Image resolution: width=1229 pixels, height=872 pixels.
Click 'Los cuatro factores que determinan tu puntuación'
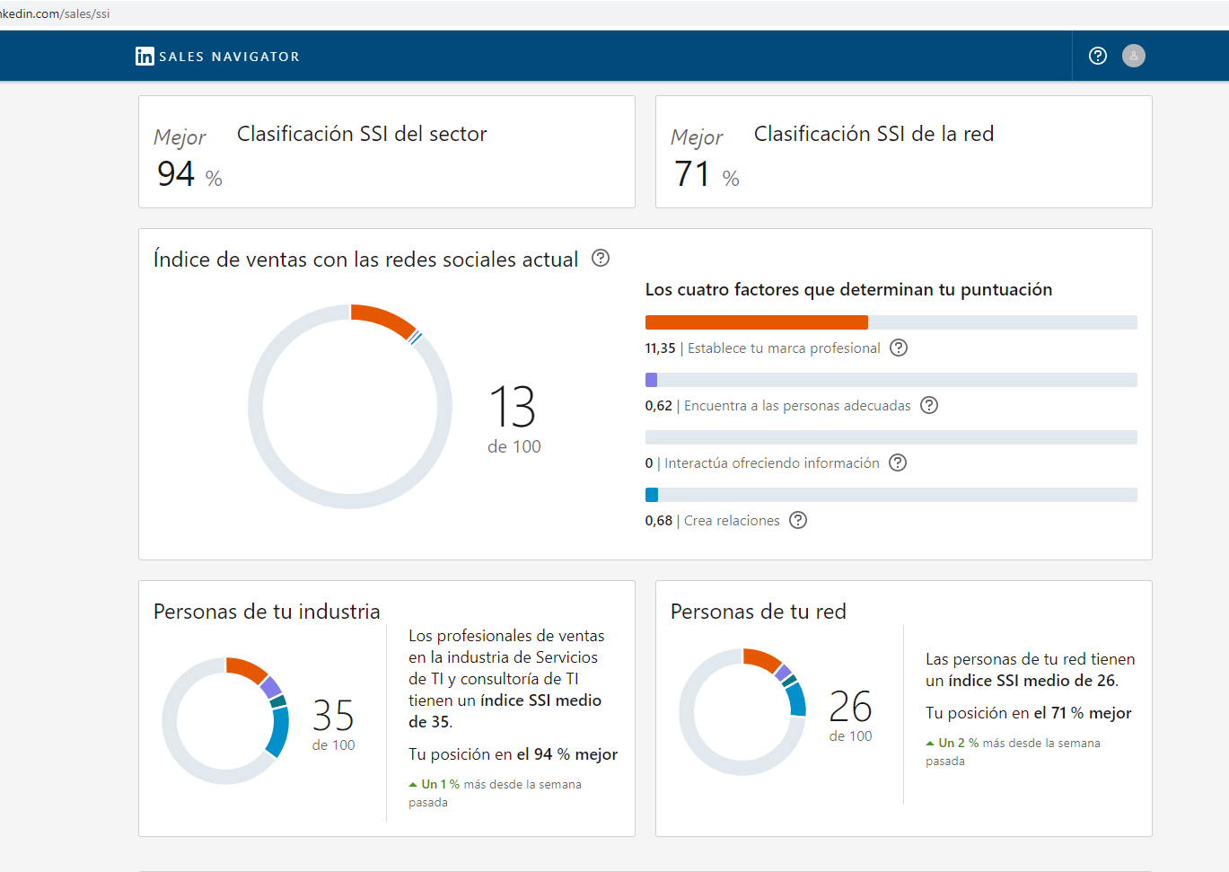tap(848, 289)
